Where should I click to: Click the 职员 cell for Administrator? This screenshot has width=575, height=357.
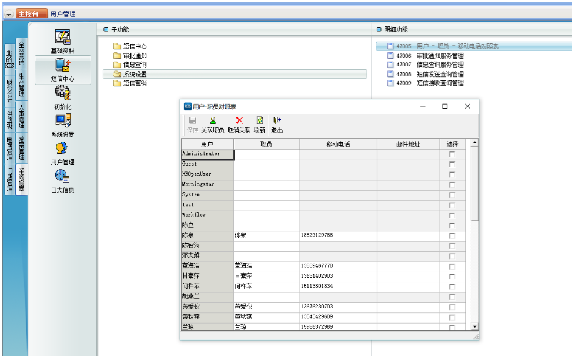266,154
